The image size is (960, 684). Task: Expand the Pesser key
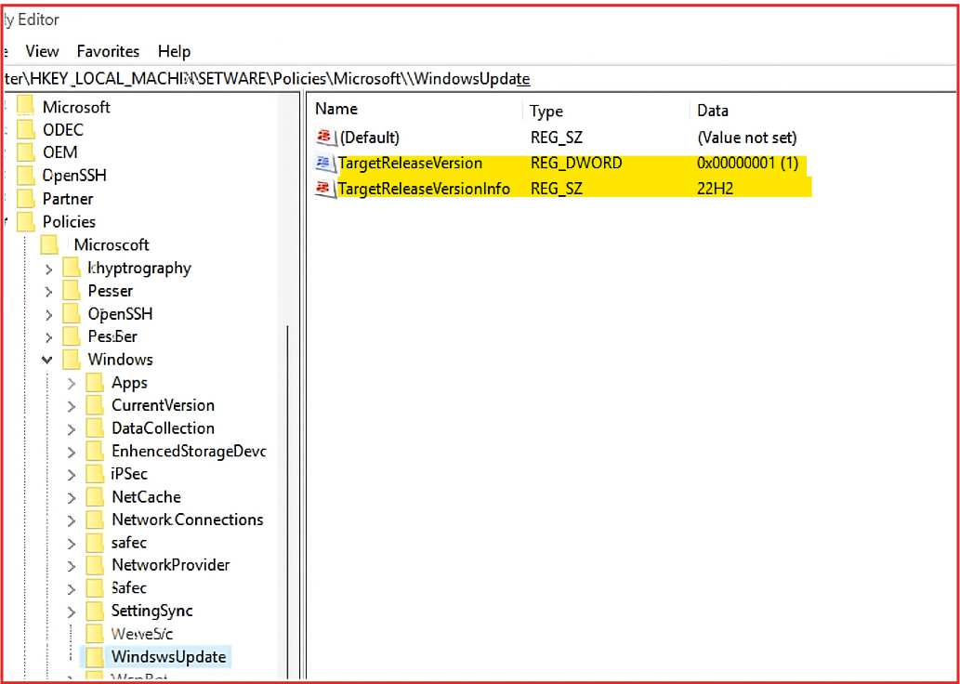tap(49, 292)
